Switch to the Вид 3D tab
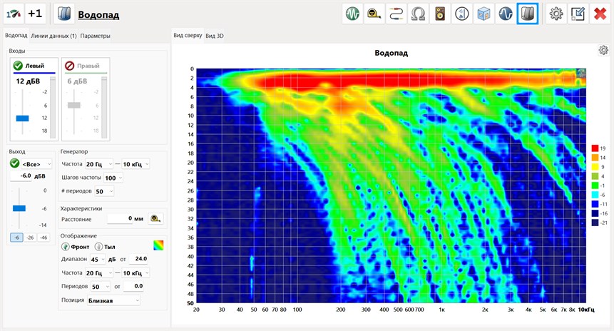The height and width of the screenshot is (331, 614). (215, 36)
